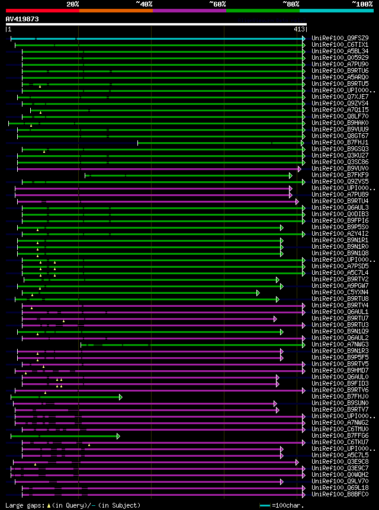The width and height of the screenshot is (379, 510).
Task: Select the UniRef100_A2Y4I2 label
Action: tap(340, 233)
